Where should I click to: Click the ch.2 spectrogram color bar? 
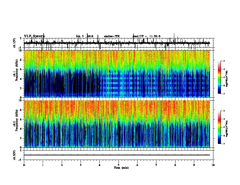219,127
